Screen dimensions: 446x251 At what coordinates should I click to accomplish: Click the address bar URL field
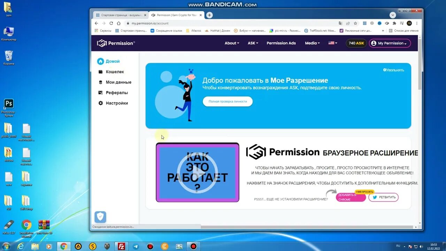coord(230,23)
